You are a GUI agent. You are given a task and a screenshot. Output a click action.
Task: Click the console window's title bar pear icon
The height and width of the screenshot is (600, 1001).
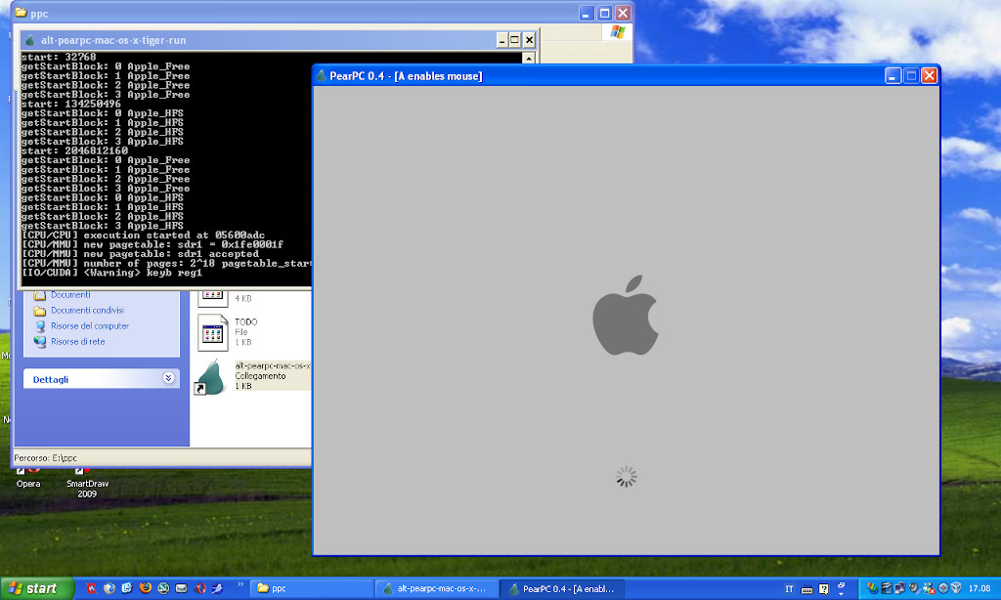(30, 40)
